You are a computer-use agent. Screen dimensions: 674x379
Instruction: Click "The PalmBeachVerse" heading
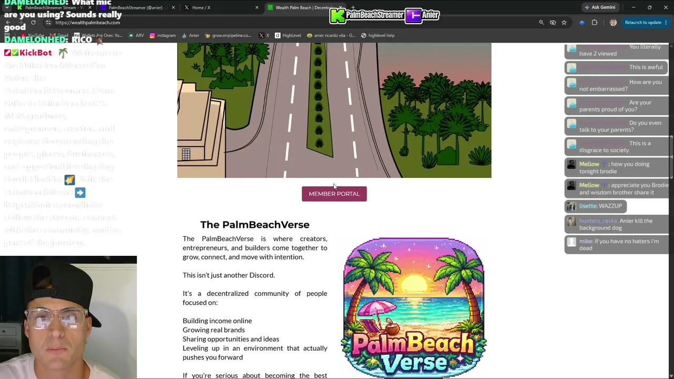255,225
